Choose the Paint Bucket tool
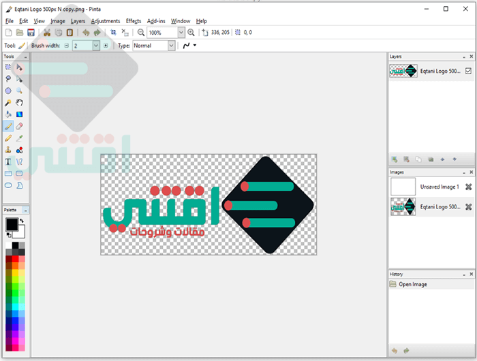Image resolution: width=477 pixels, height=361 pixels. point(8,114)
